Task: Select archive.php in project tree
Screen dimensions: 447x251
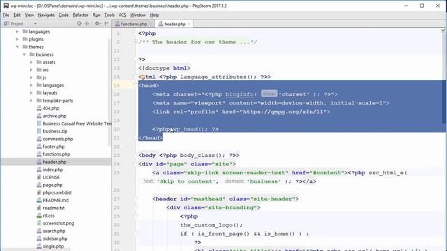Action: click(54, 116)
